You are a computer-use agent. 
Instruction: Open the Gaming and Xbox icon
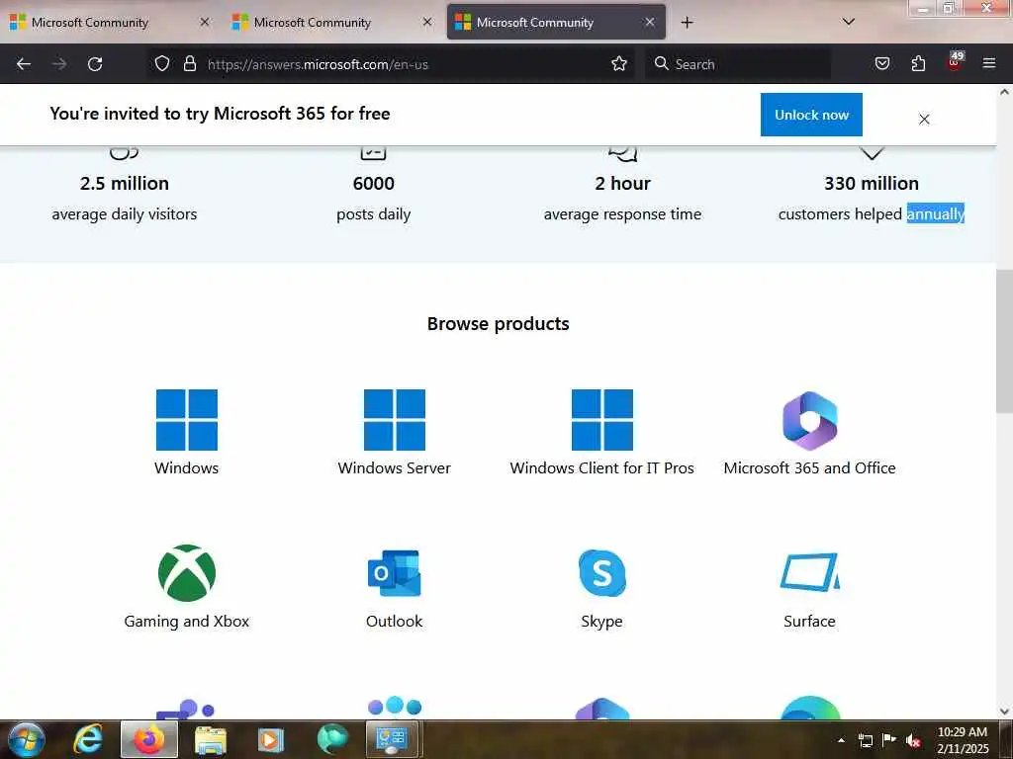[x=187, y=573]
